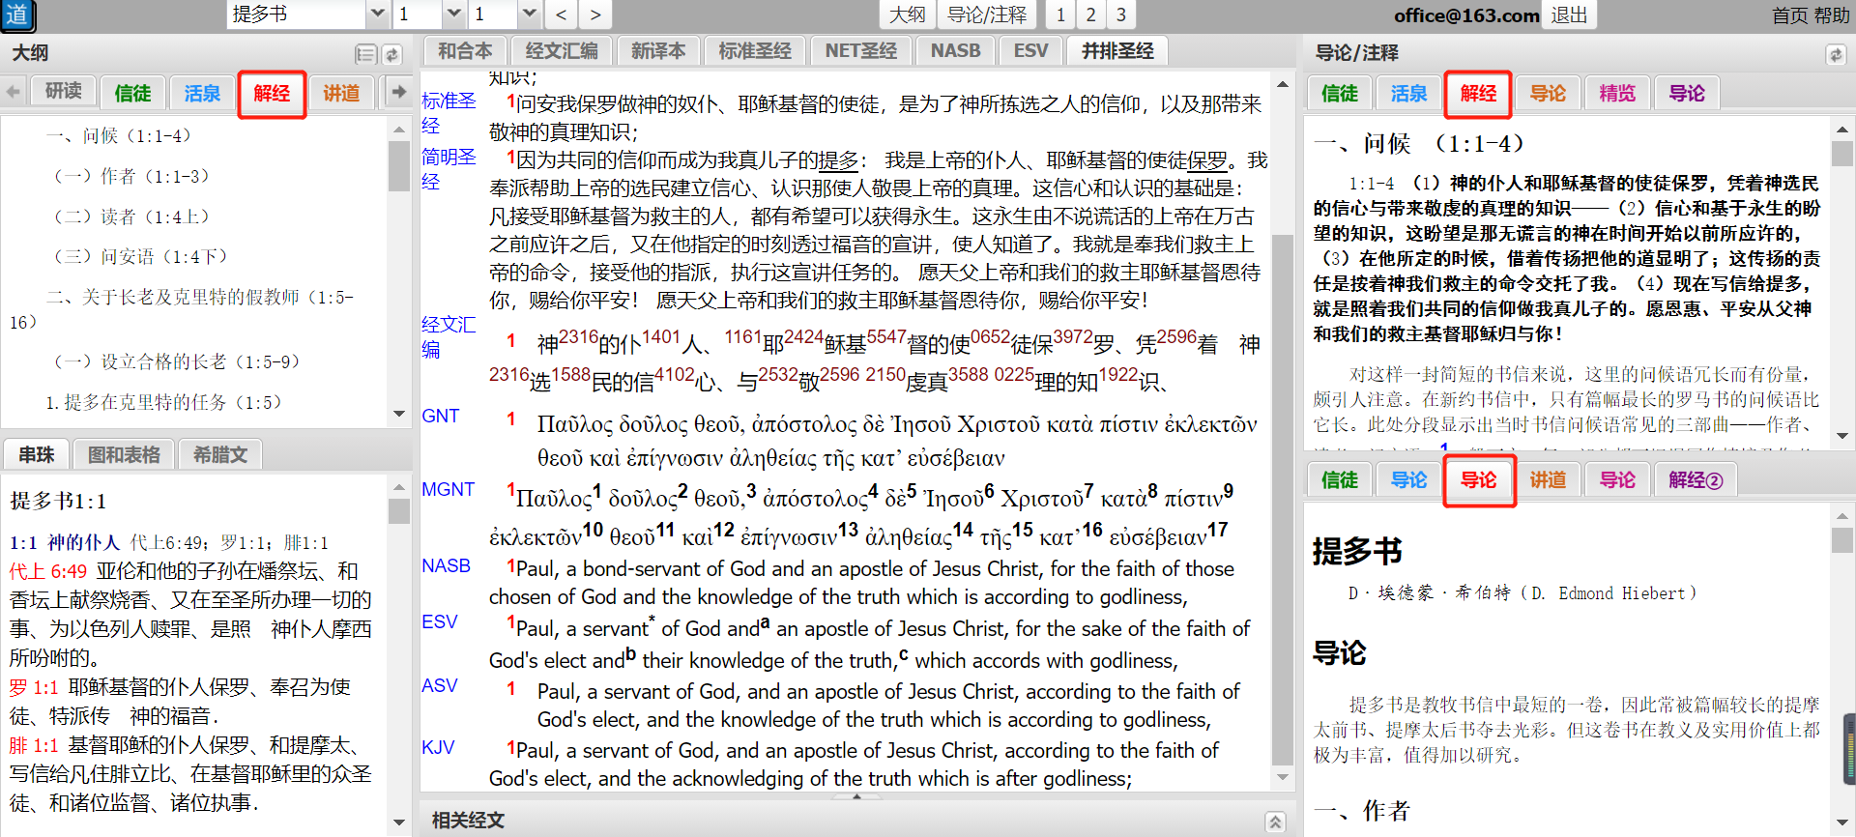Click the refresh icon in 导论/注释 panel header
The image size is (1856, 837).
point(1836,54)
